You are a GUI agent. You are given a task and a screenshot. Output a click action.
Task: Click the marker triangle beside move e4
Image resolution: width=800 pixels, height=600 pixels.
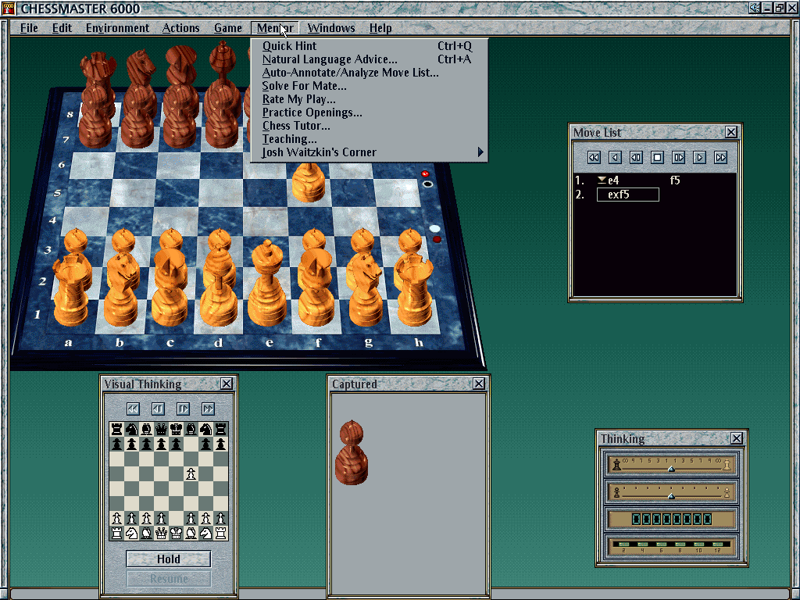602,180
